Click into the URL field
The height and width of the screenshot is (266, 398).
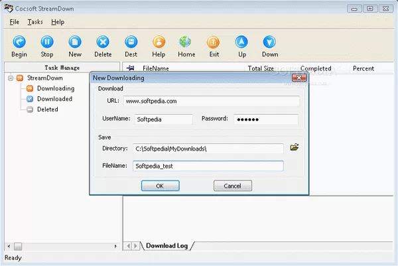tap(211, 101)
